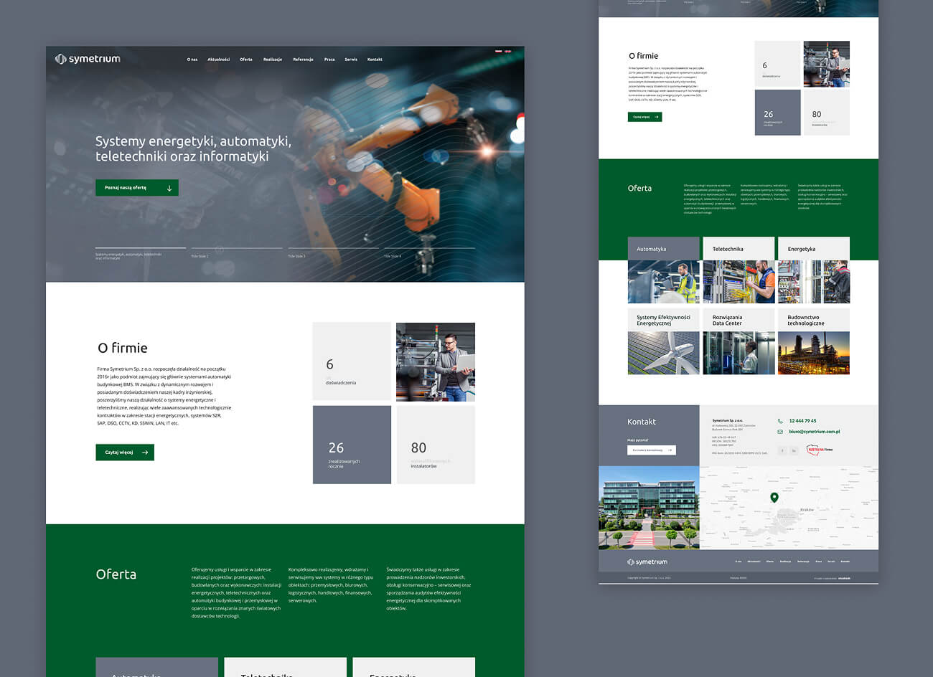Image resolution: width=933 pixels, height=677 pixels.
Task: Click the Symetrium logo in the footer
Action: click(x=647, y=562)
